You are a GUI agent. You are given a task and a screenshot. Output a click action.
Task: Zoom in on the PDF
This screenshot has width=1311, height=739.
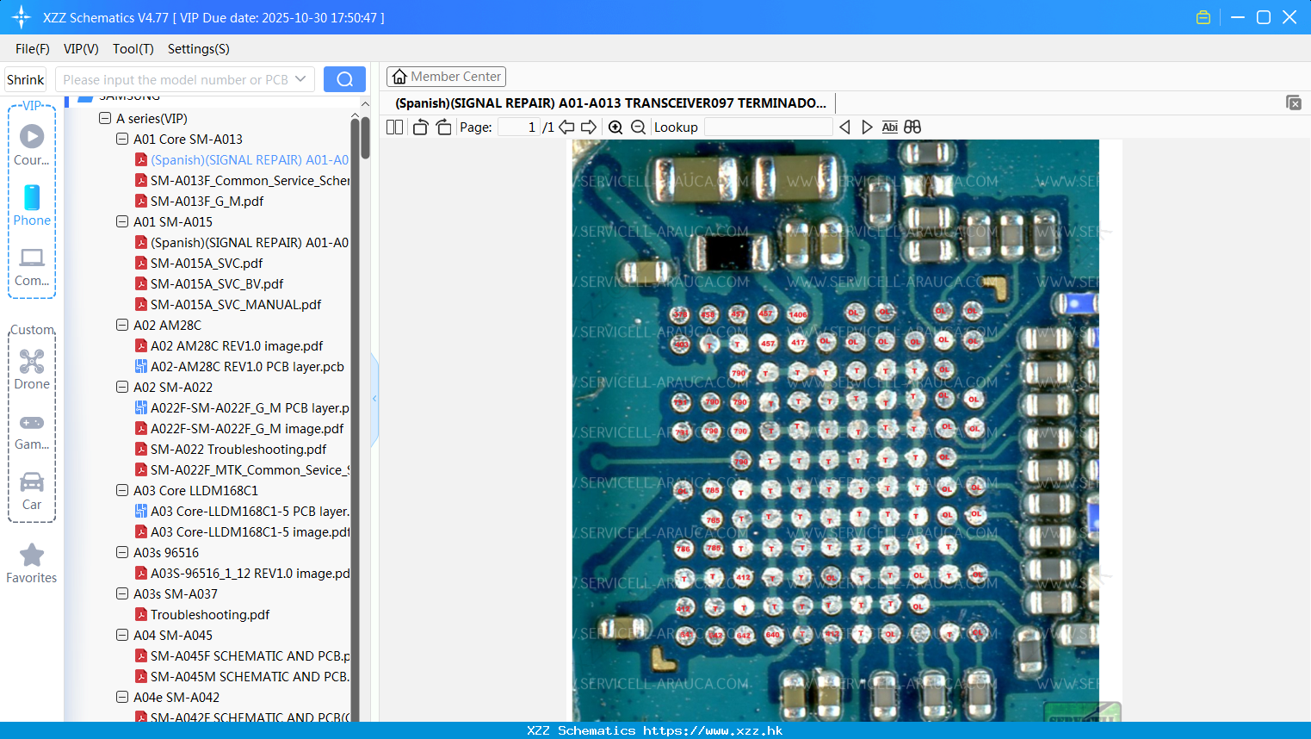click(615, 127)
